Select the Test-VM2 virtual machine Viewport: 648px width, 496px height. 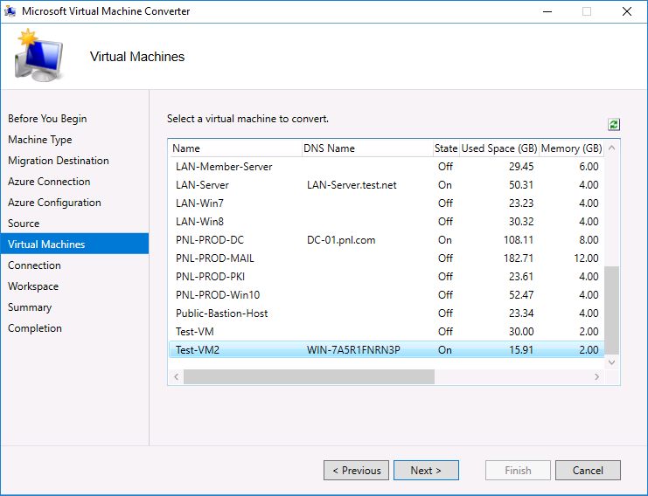tap(387, 350)
